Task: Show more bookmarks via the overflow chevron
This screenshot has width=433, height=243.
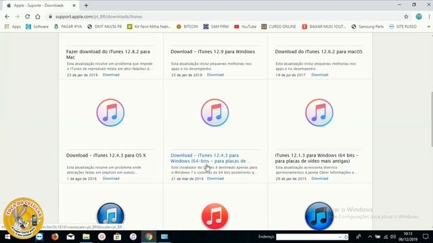Action: coord(428,27)
